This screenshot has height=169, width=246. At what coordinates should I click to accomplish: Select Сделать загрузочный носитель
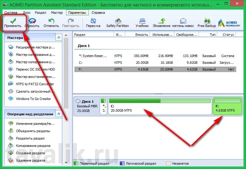click(x=31, y=91)
